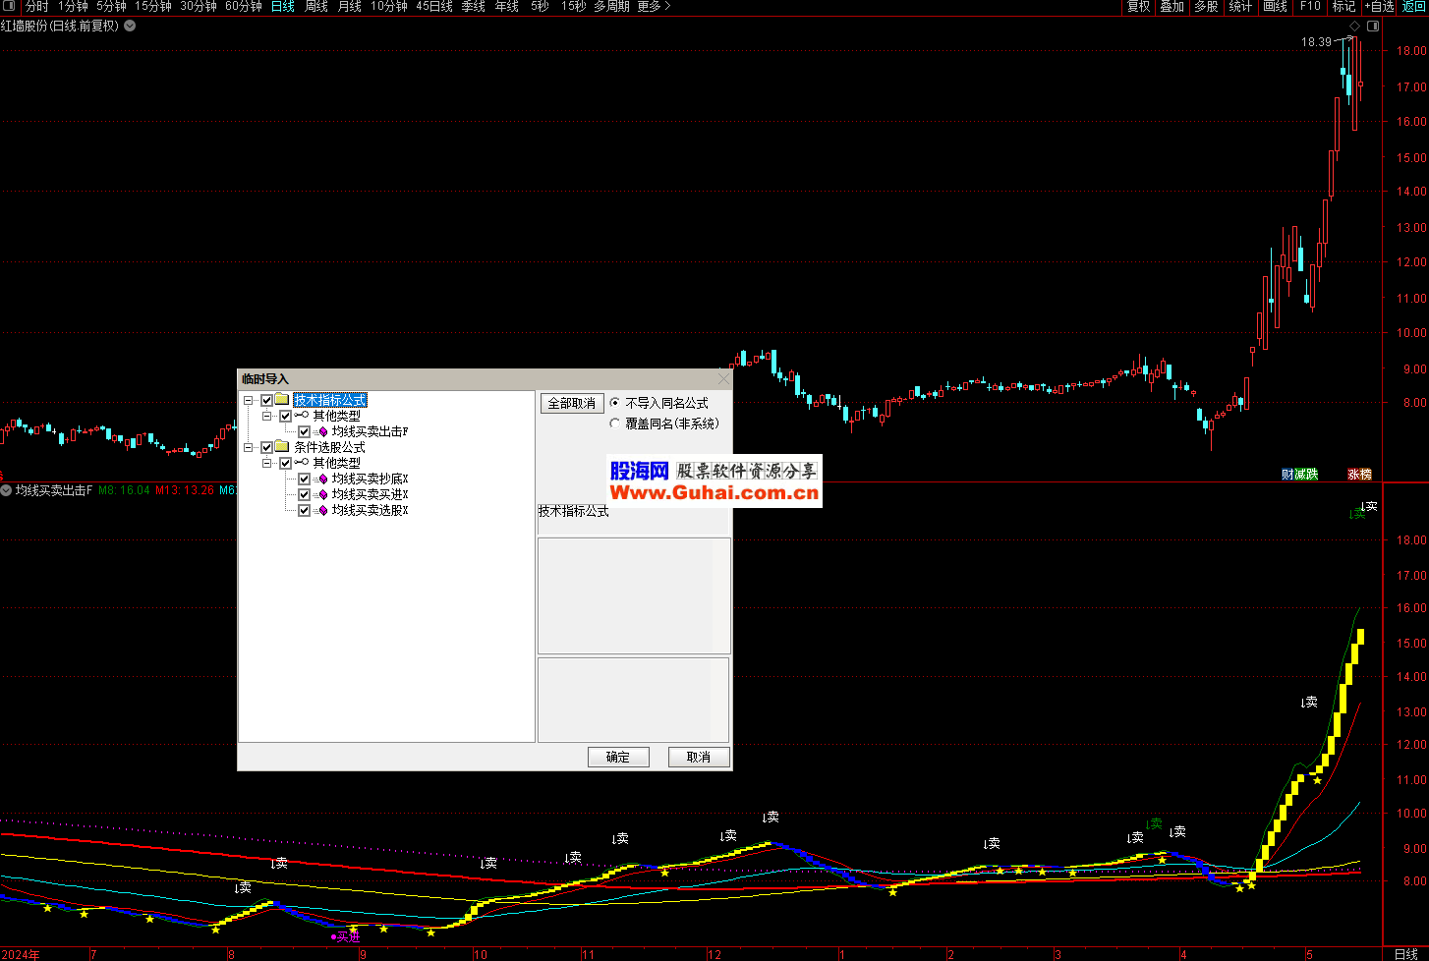Switch to 30分钟 period

pyautogui.click(x=199, y=7)
